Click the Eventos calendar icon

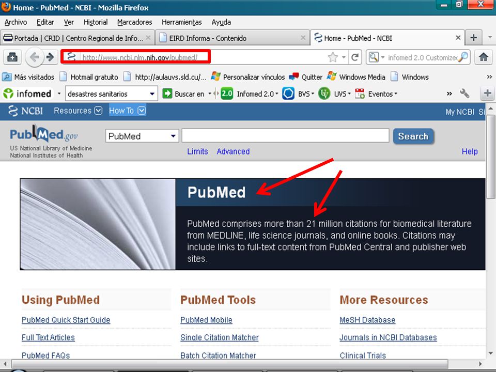pos(360,94)
